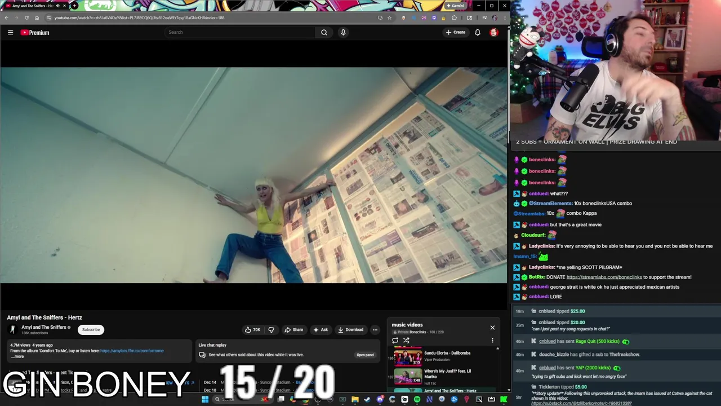The image size is (721, 406).
Task: Subscribe to Amyl and The Sniffers
Action: [x=91, y=330]
